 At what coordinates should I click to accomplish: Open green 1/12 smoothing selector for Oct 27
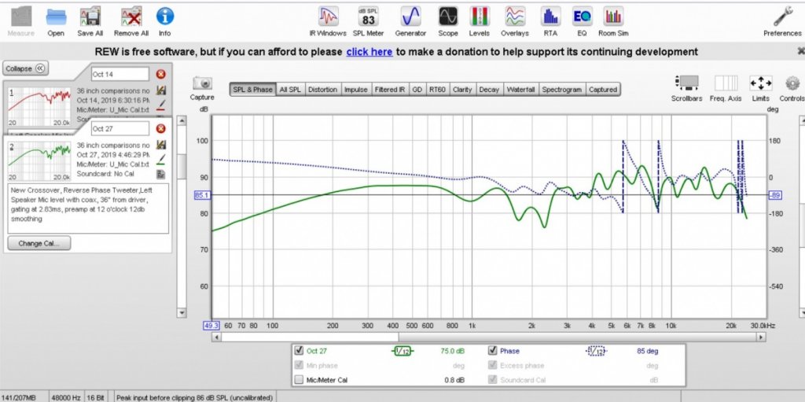(402, 351)
